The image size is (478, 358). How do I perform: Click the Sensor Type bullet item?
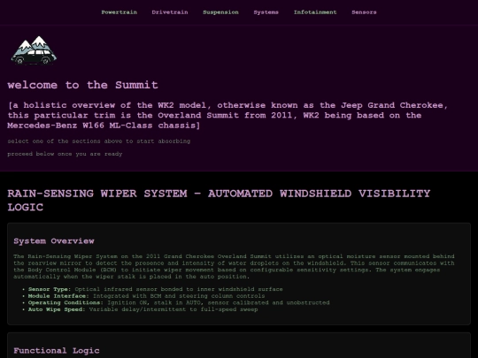pyautogui.click(x=156, y=289)
